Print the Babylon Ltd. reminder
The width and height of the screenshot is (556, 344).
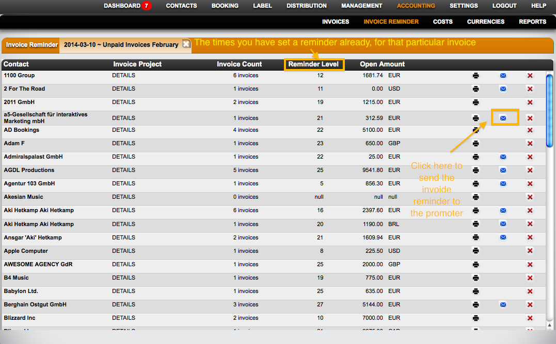pyautogui.click(x=475, y=291)
